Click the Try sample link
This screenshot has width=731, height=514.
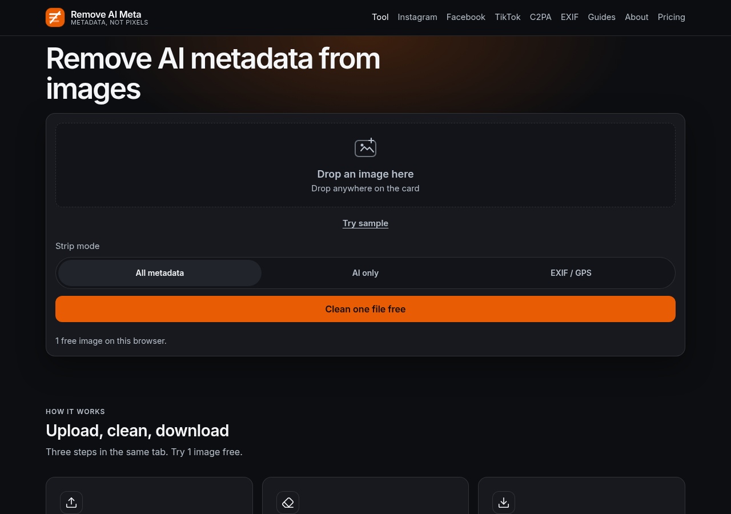365,223
